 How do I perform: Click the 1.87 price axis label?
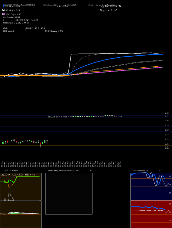point(166,135)
